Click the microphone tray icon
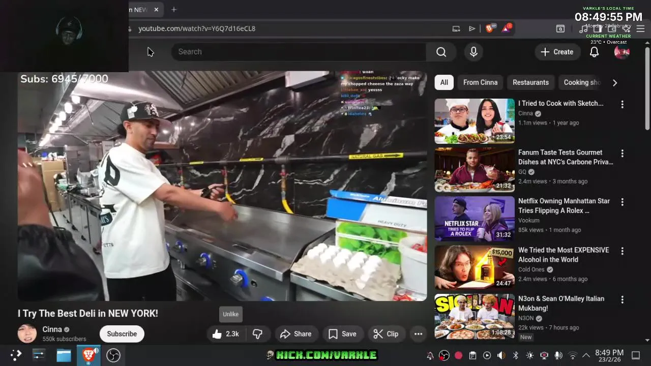The image size is (651, 366). point(558,355)
